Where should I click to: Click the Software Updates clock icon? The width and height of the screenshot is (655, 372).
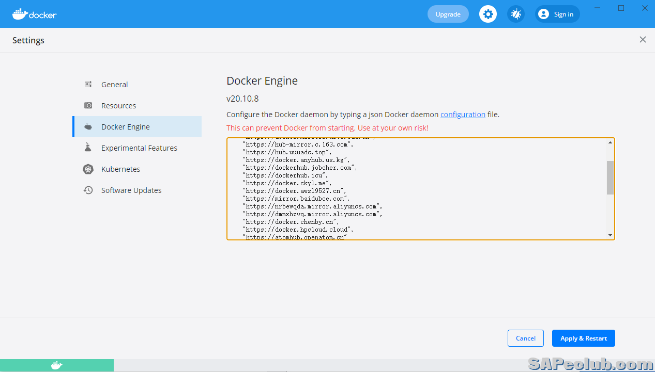point(88,190)
